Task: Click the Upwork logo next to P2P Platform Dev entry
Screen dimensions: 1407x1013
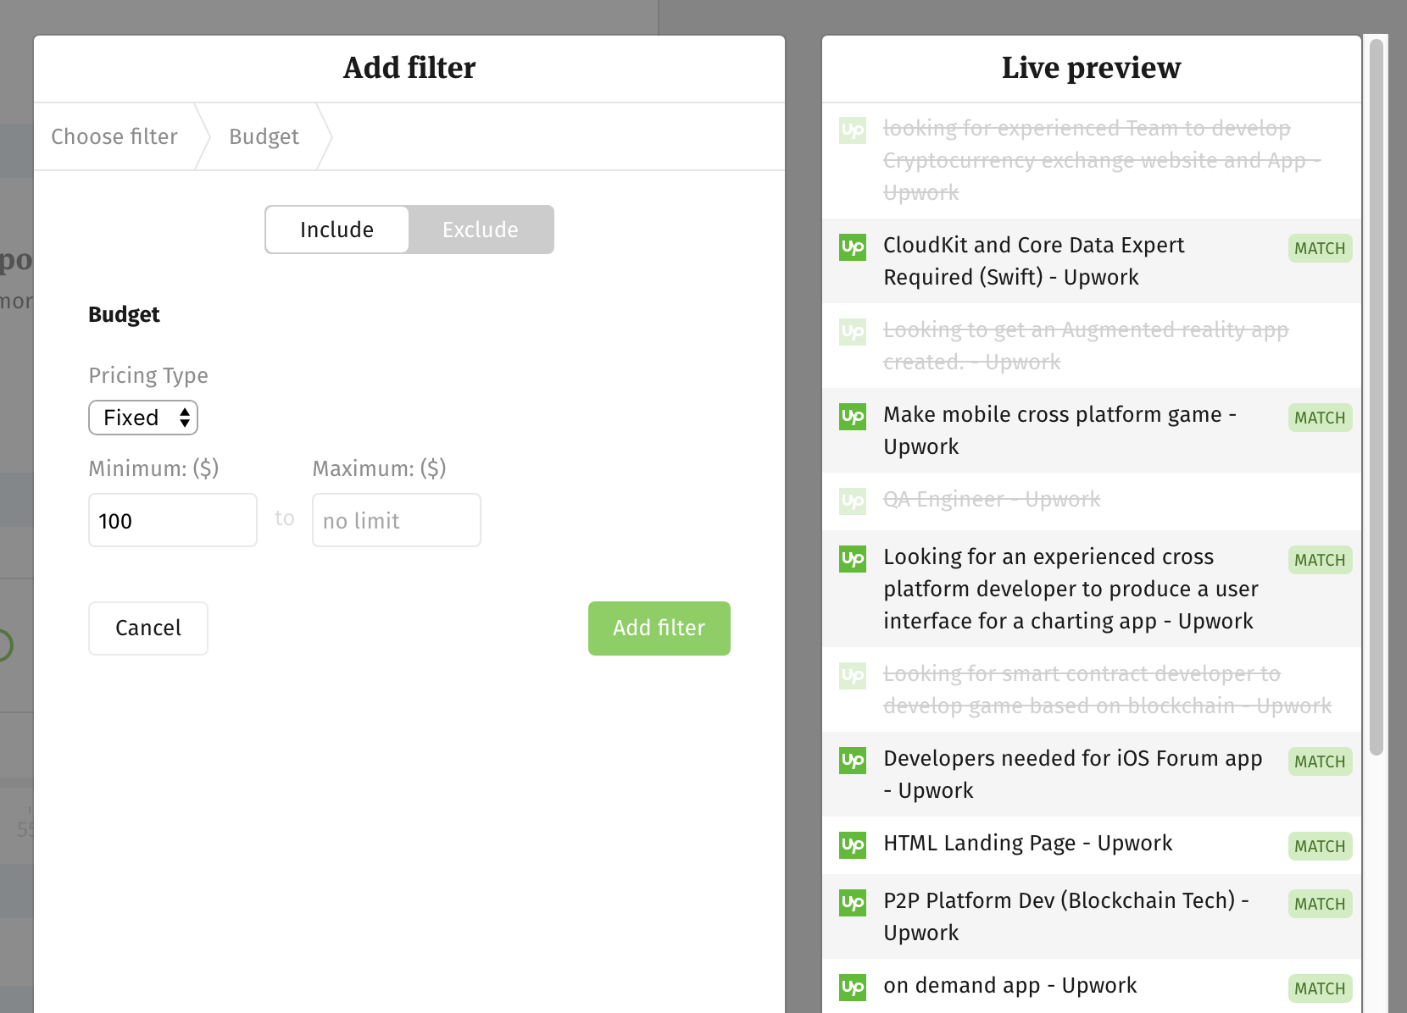Action: 854,904
